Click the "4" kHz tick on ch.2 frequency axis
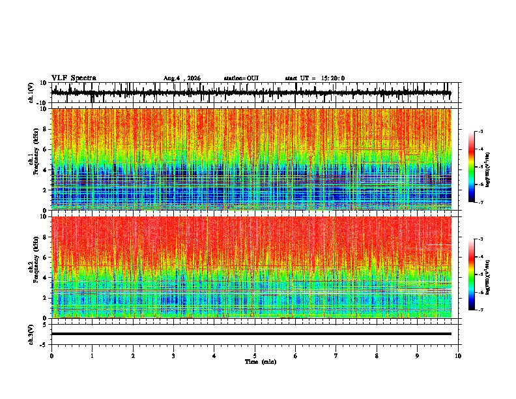 (x=46, y=278)
